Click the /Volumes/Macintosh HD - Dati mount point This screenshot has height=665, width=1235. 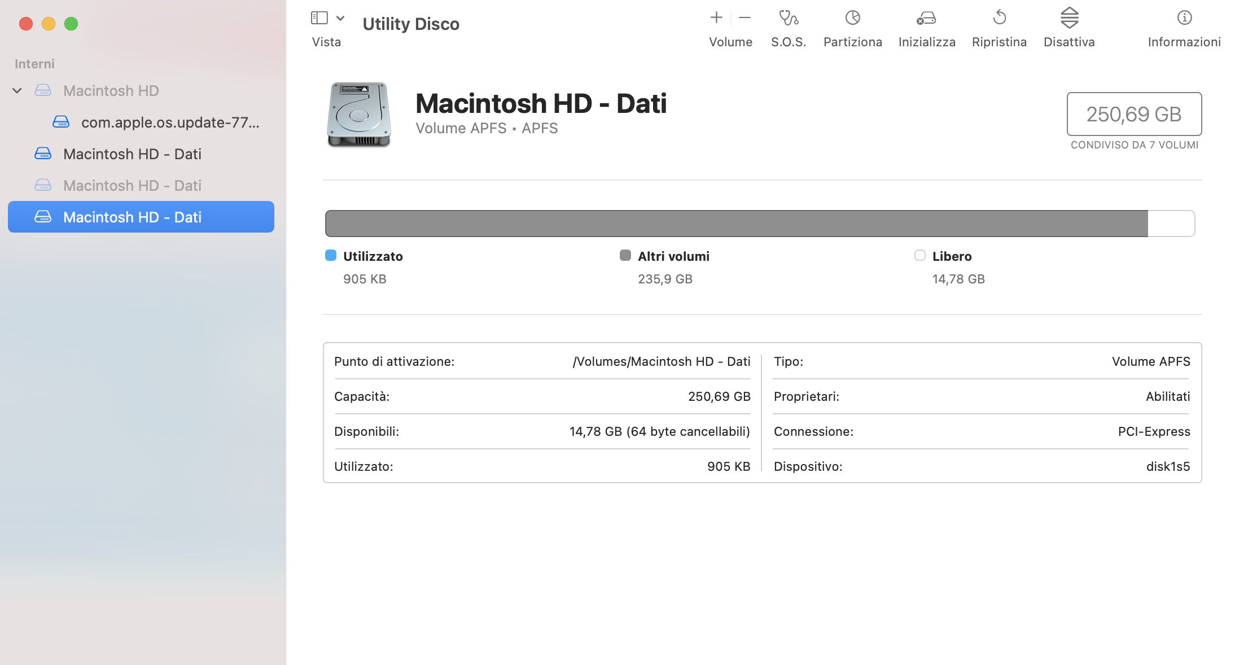pos(662,361)
